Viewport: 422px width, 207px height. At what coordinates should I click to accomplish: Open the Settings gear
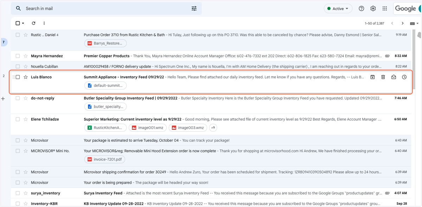pos(373,8)
